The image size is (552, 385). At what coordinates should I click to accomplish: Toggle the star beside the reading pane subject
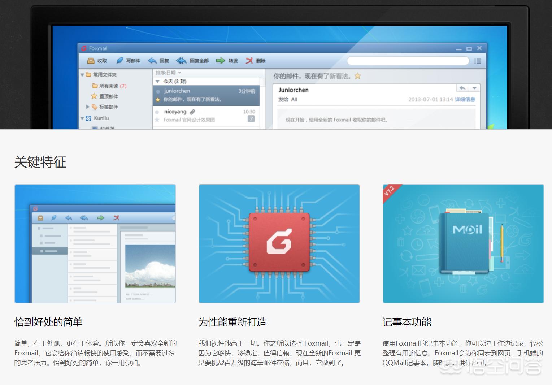pos(358,76)
